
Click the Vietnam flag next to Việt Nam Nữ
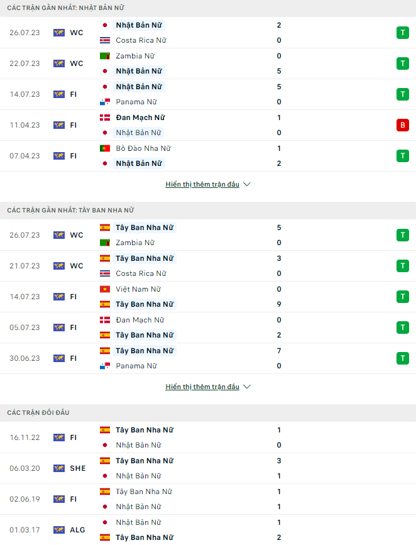click(105, 289)
